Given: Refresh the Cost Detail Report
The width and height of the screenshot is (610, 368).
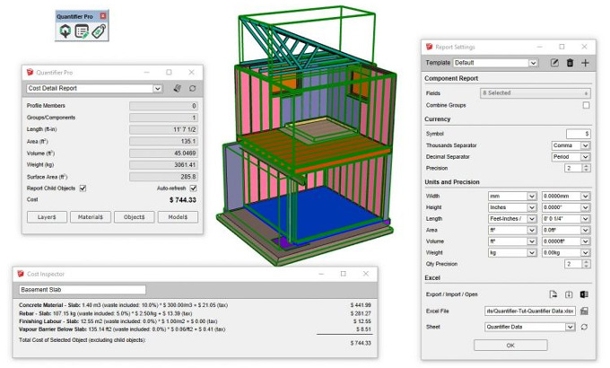Looking at the screenshot, I should 192,89.
